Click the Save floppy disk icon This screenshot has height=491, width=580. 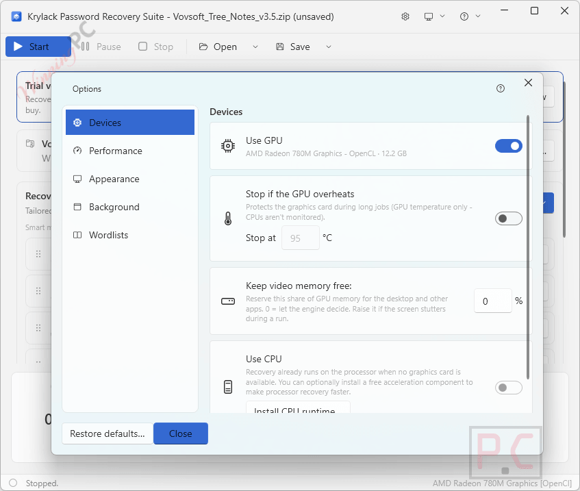280,47
